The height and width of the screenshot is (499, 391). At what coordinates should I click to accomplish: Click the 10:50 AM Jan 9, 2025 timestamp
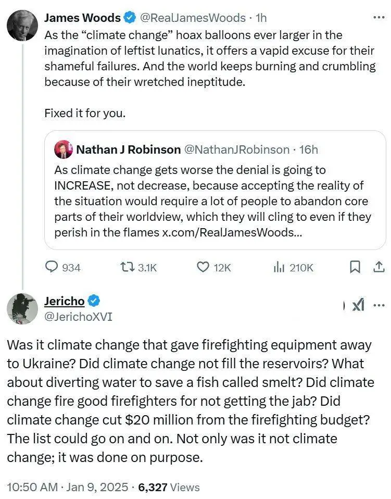pyautogui.click(x=67, y=488)
